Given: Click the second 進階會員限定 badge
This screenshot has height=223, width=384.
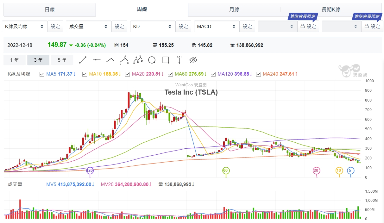Looking at the screenshot, I should tap(367, 16).
